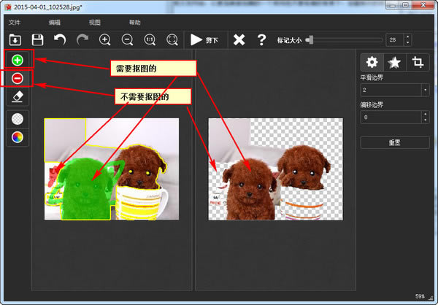Adjust the 平滑边界 stepper arrows

click(x=425, y=90)
